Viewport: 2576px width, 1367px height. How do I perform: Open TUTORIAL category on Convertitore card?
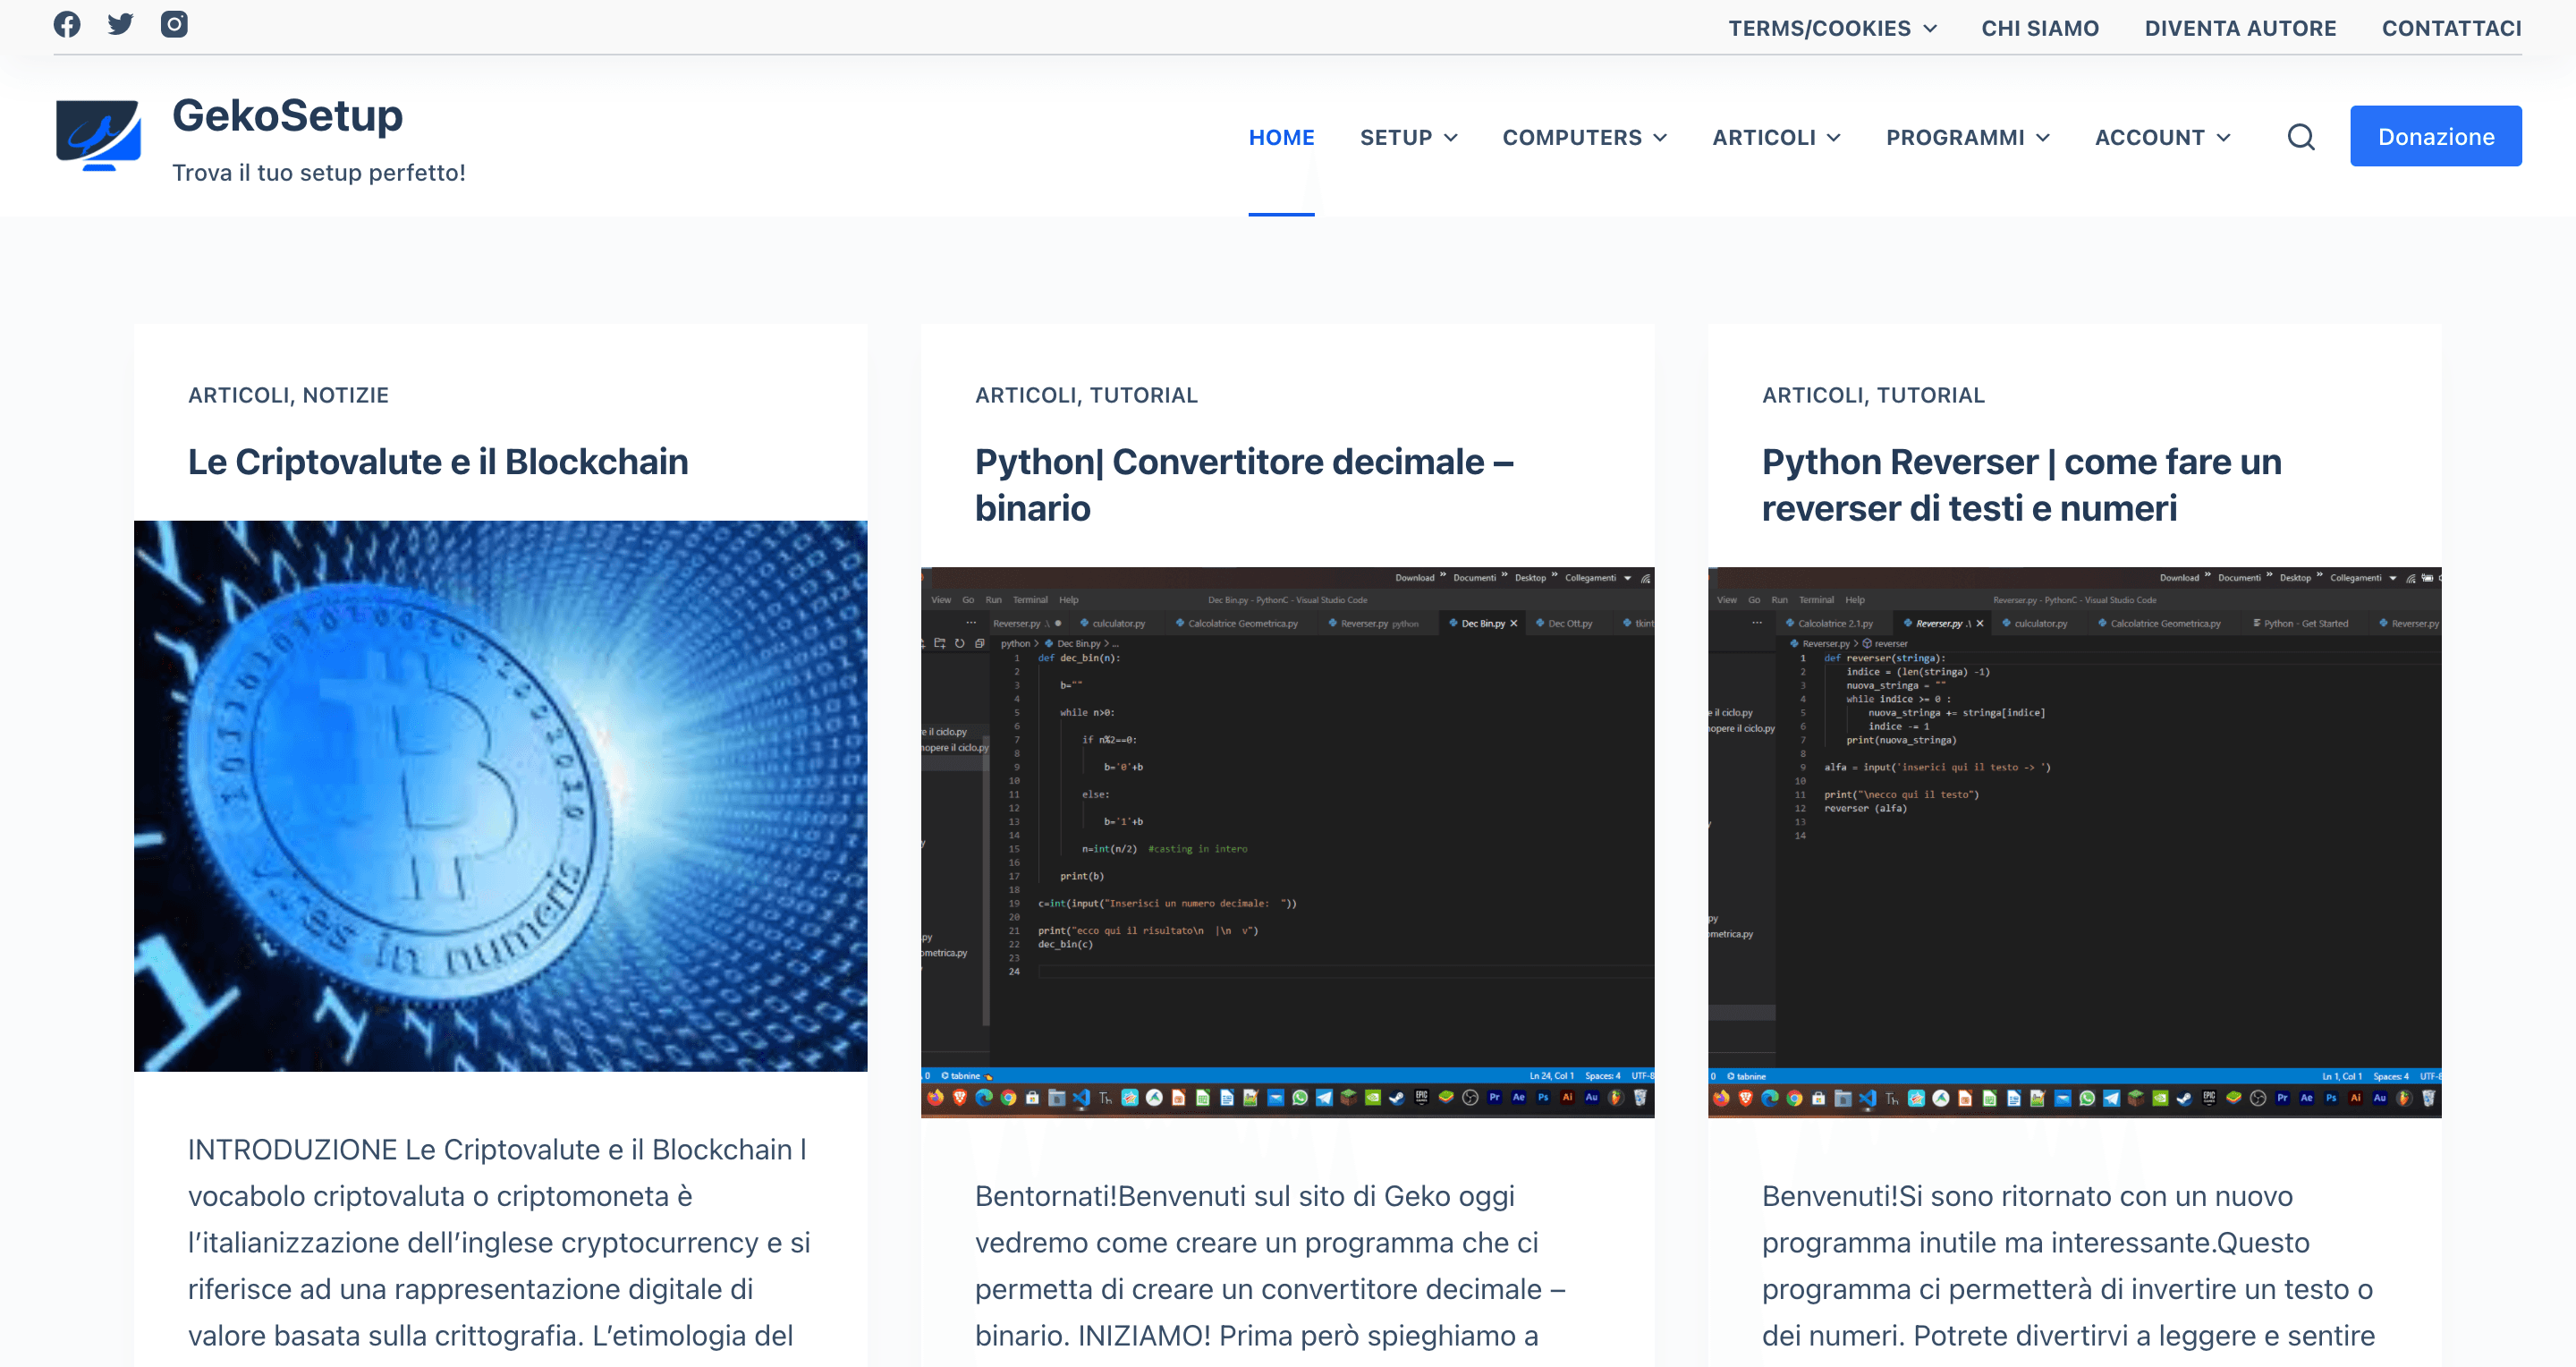point(1143,395)
